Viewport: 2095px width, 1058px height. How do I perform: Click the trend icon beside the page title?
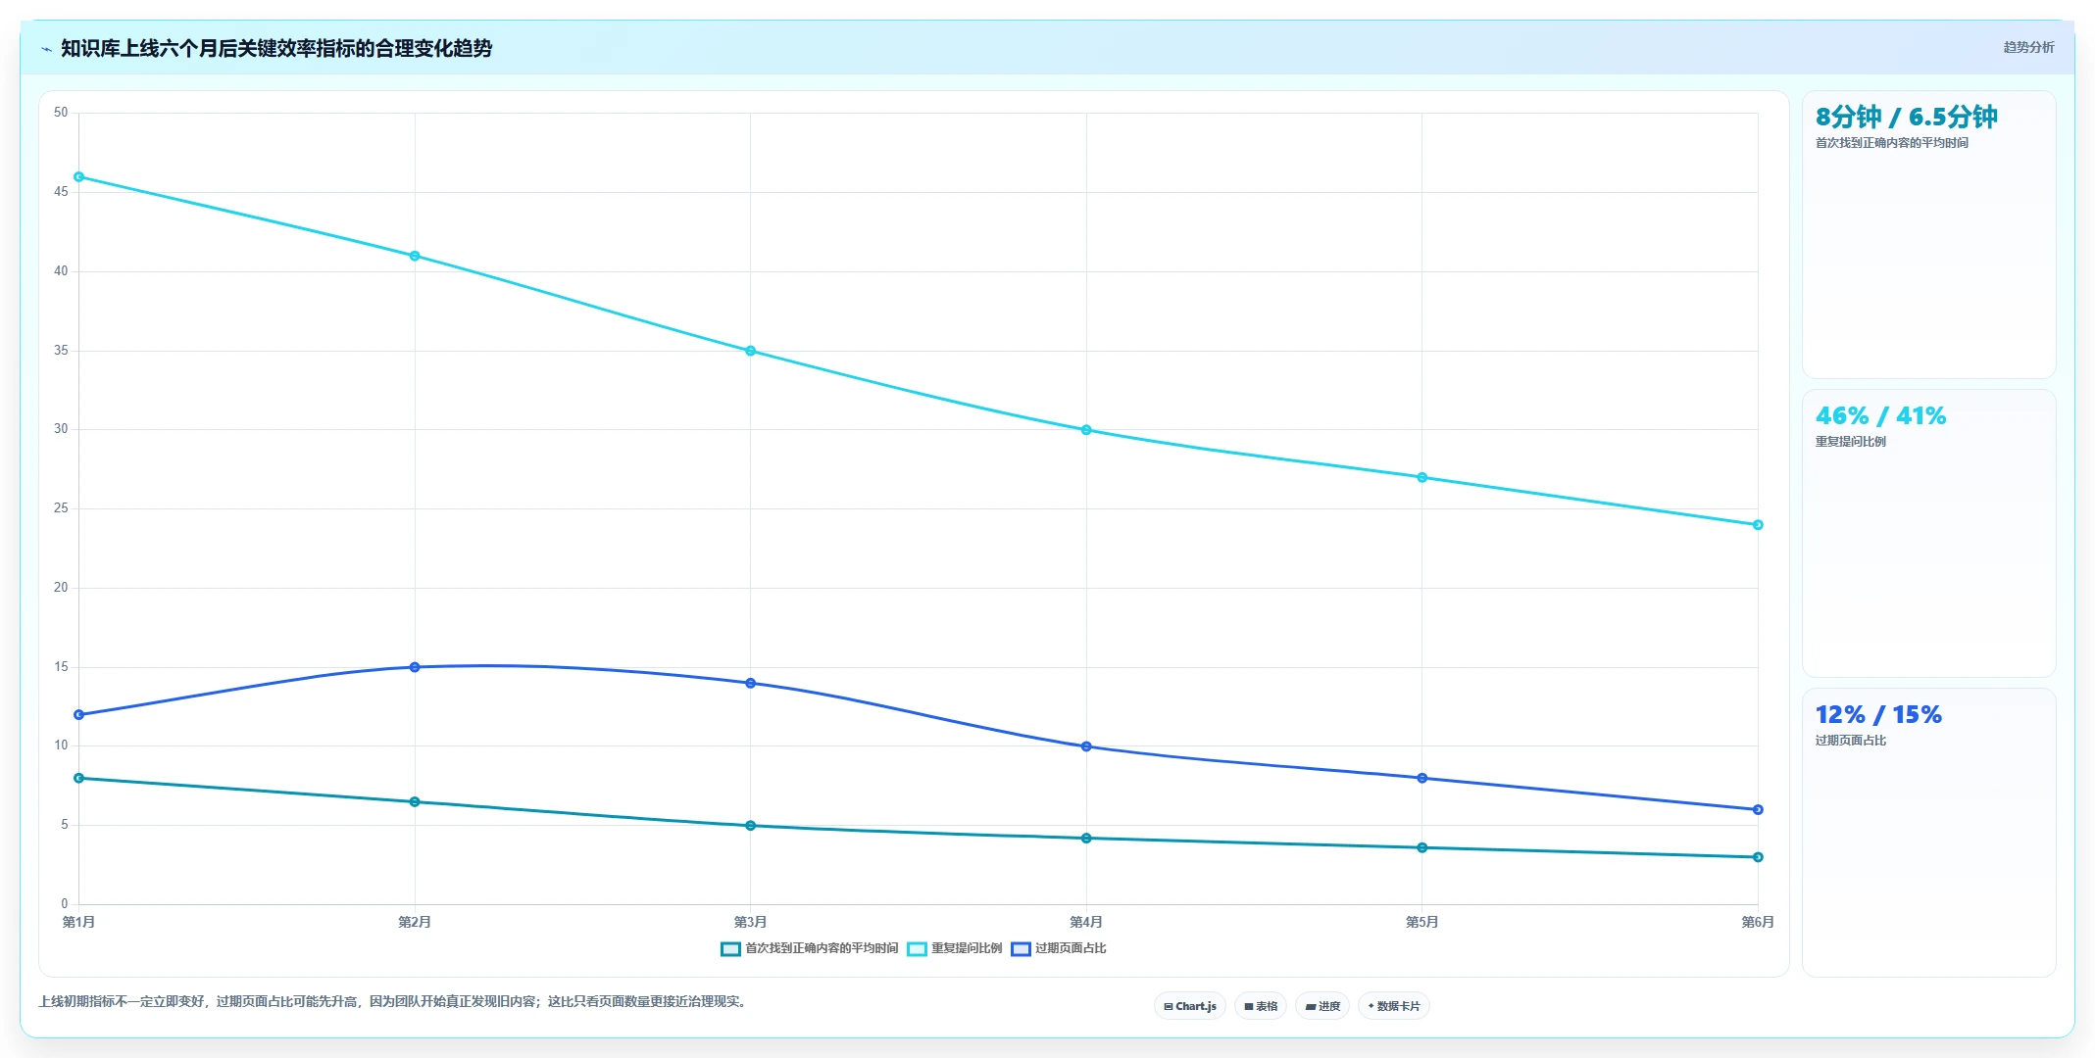46,49
